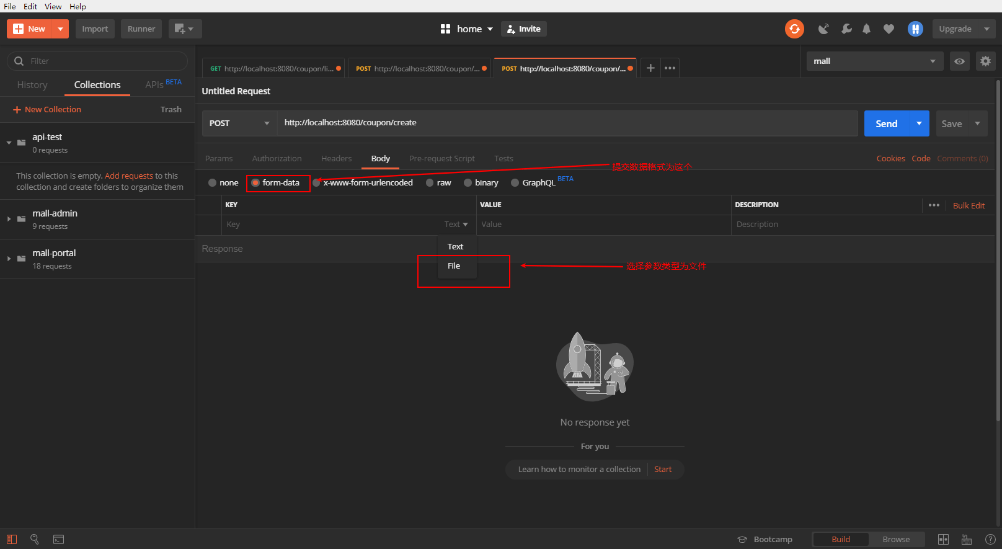Open keyboard shortcuts icon in status bar
This screenshot has height=549, width=1002.
pos(966,539)
